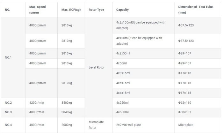Click the Max. RCF(xg) header
The width and height of the screenshot is (223, 134).
pos(71,10)
